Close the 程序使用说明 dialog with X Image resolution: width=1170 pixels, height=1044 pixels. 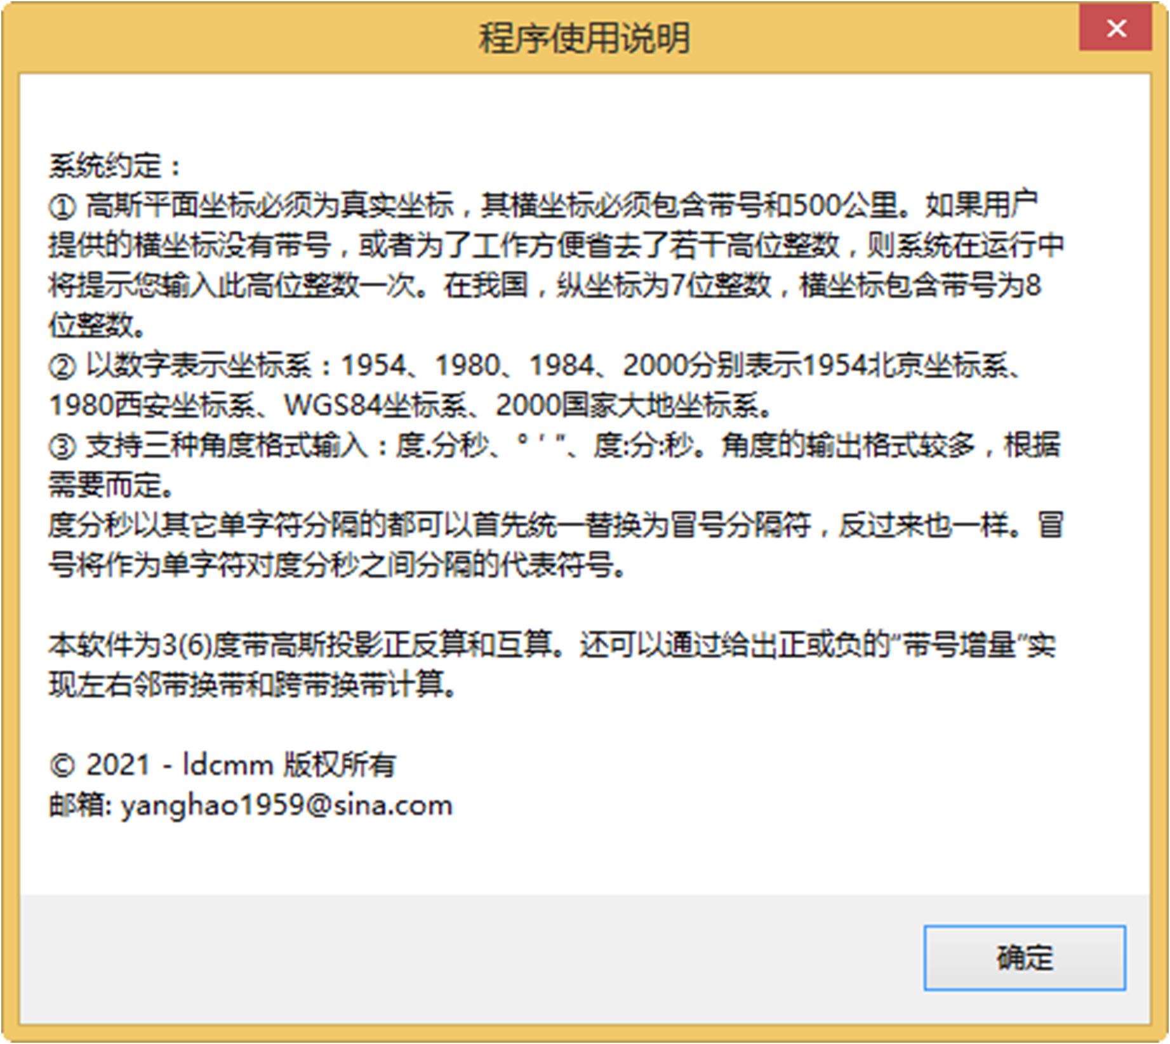click(x=1115, y=28)
